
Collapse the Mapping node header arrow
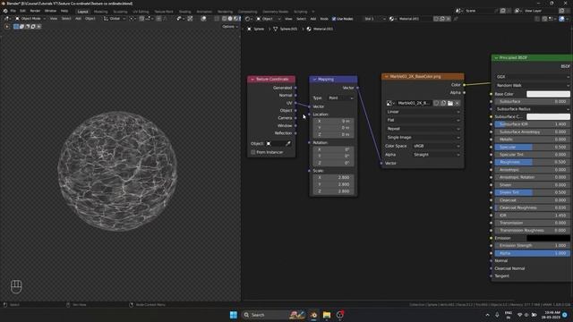click(314, 80)
